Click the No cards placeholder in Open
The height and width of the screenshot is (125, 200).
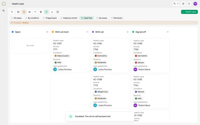pos(30,45)
